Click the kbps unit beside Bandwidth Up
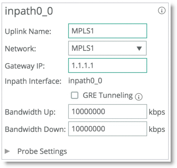Viewport: 177px width, 168px height. tap(157, 112)
